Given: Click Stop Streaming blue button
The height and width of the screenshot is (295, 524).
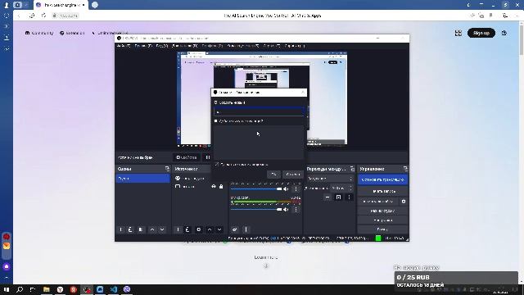Looking at the screenshot, I should click(382, 179).
